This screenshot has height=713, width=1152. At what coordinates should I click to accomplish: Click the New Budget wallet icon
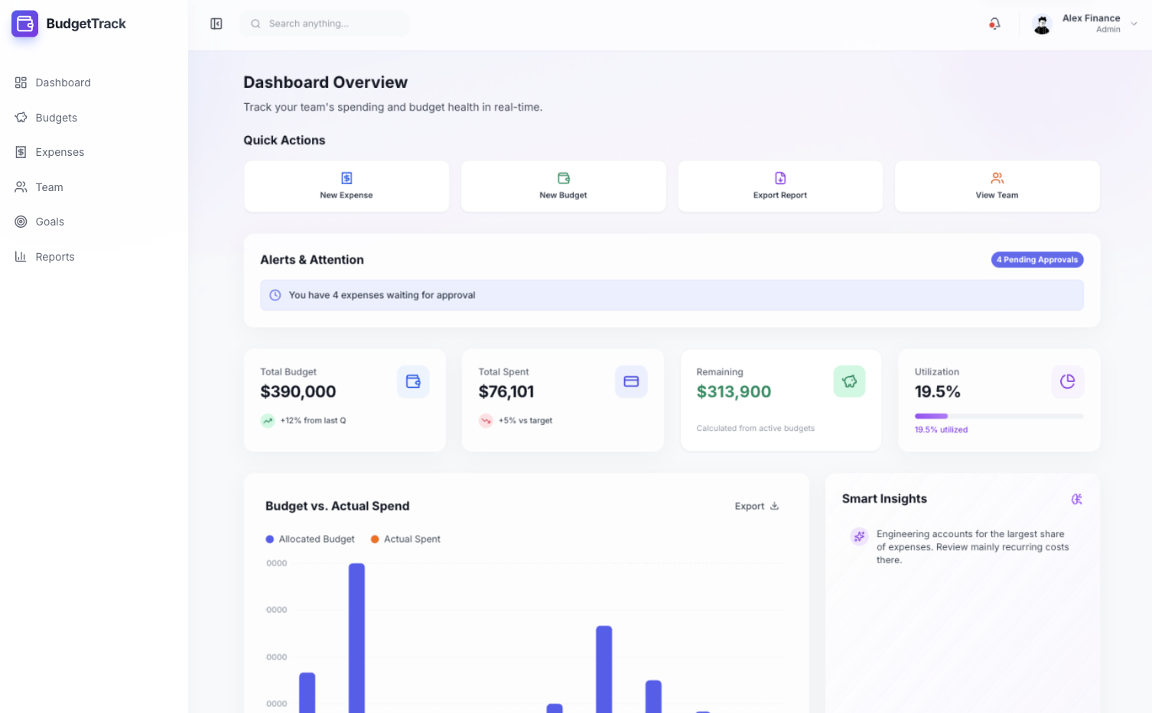564,178
